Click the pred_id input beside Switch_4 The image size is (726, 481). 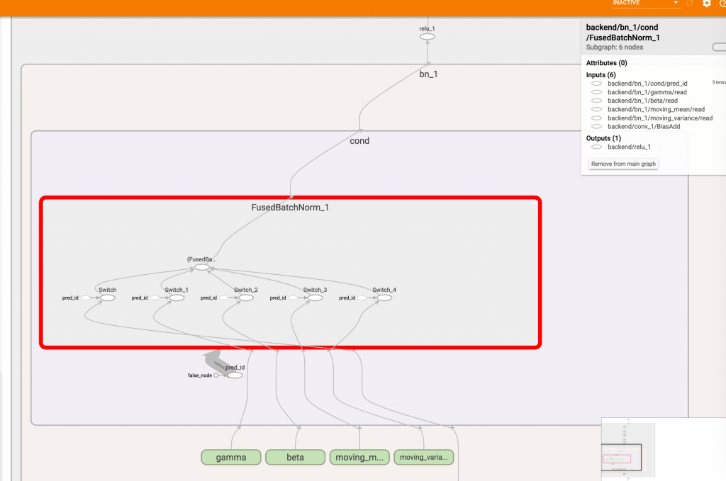coord(362,298)
